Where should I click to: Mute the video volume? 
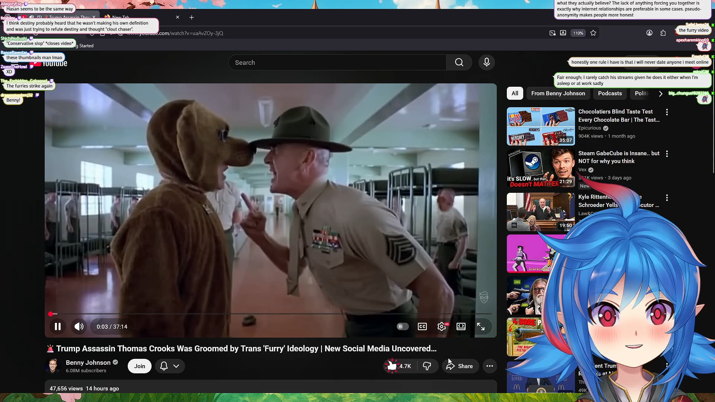point(79,326)
